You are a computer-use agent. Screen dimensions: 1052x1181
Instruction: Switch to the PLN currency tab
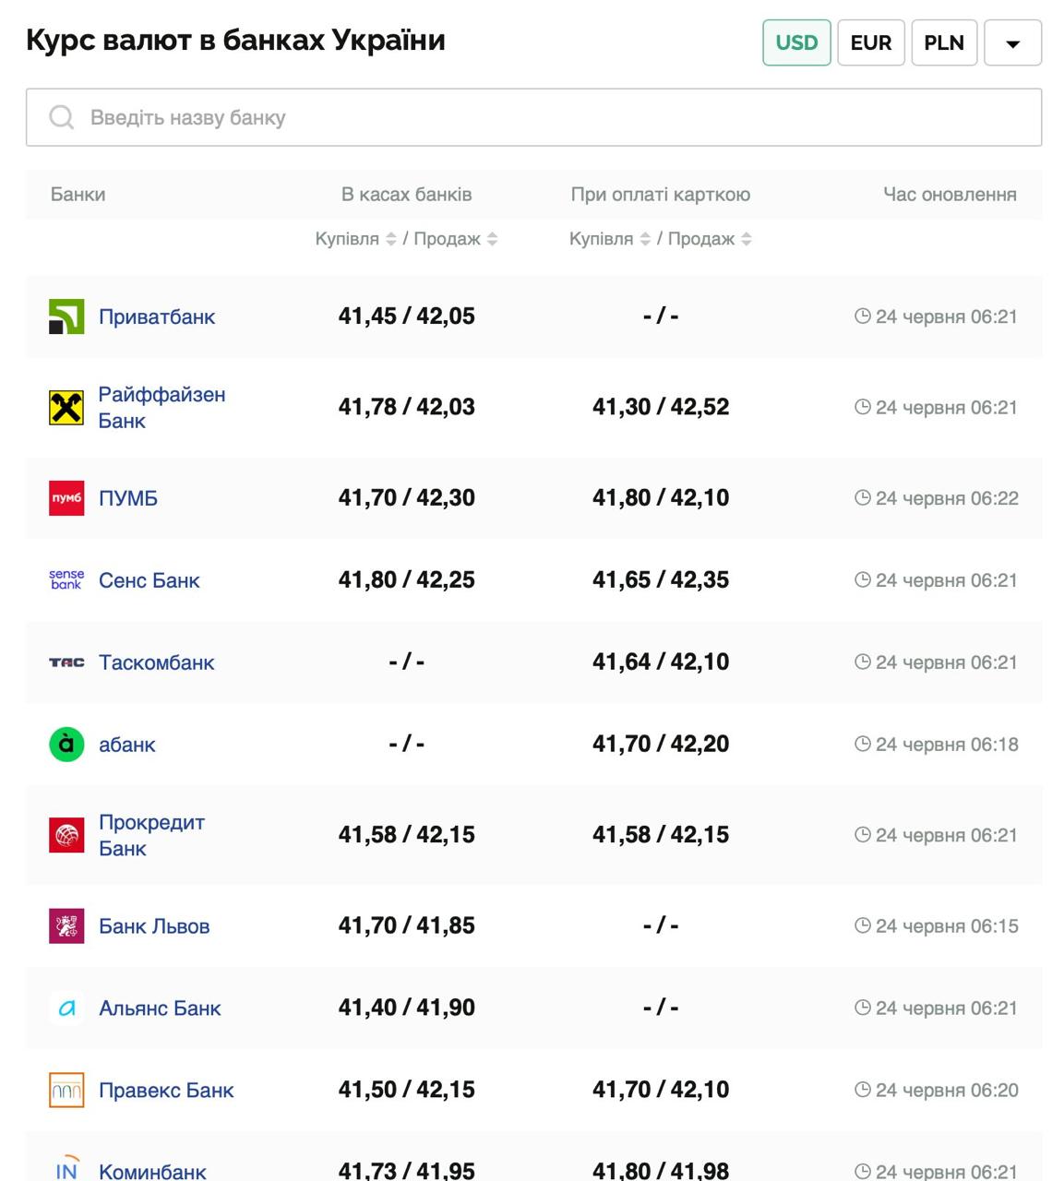[x=943, y=42]
